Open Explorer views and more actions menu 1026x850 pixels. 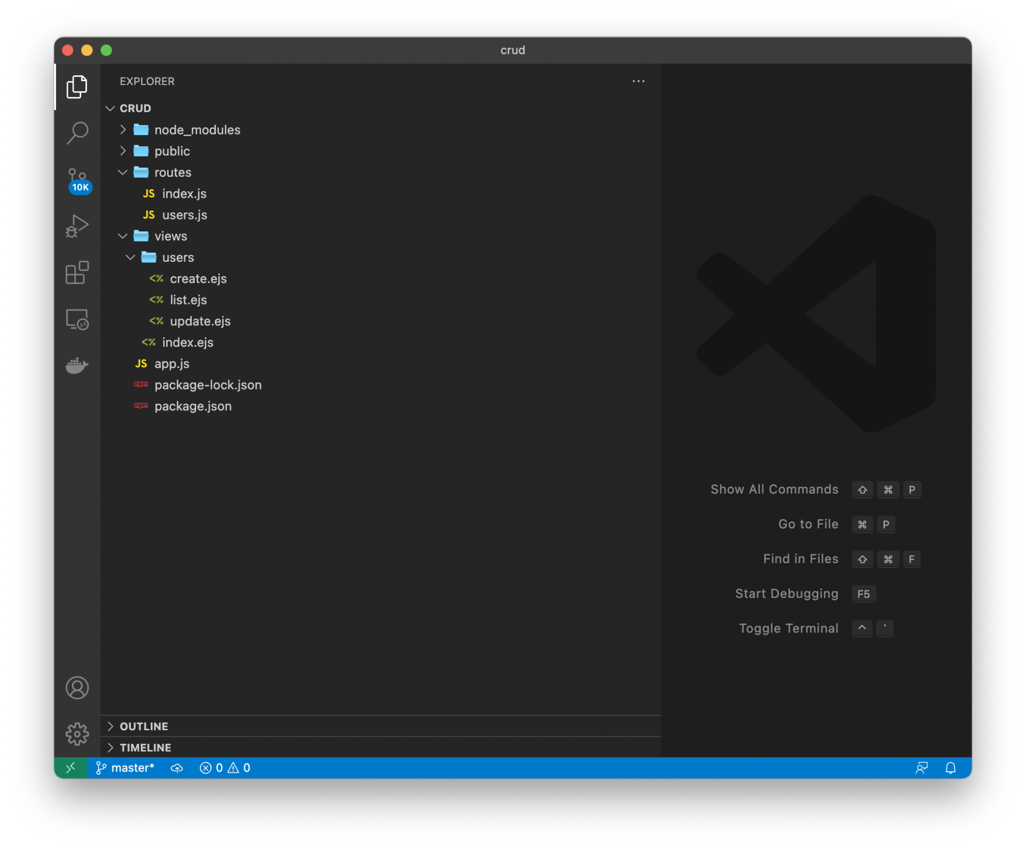(638, 81)
